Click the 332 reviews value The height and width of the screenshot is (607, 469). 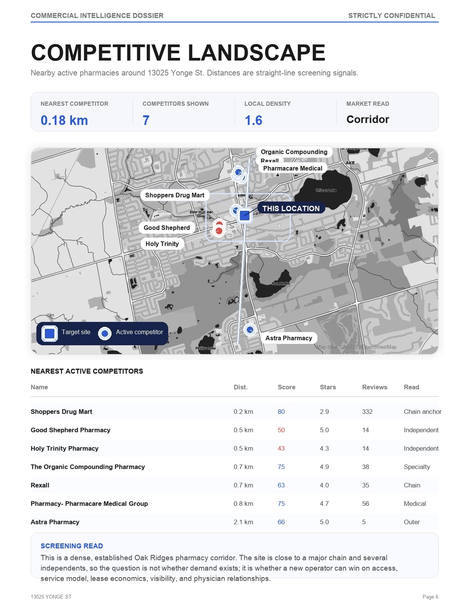(x=367, y=412)
